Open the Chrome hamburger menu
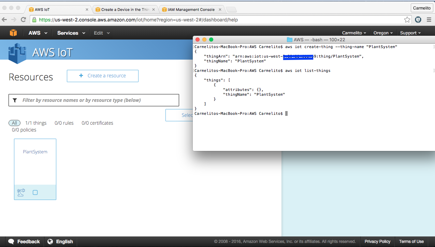 429,20
